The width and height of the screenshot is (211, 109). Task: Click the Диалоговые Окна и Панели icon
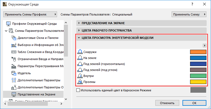pos(14,38)
